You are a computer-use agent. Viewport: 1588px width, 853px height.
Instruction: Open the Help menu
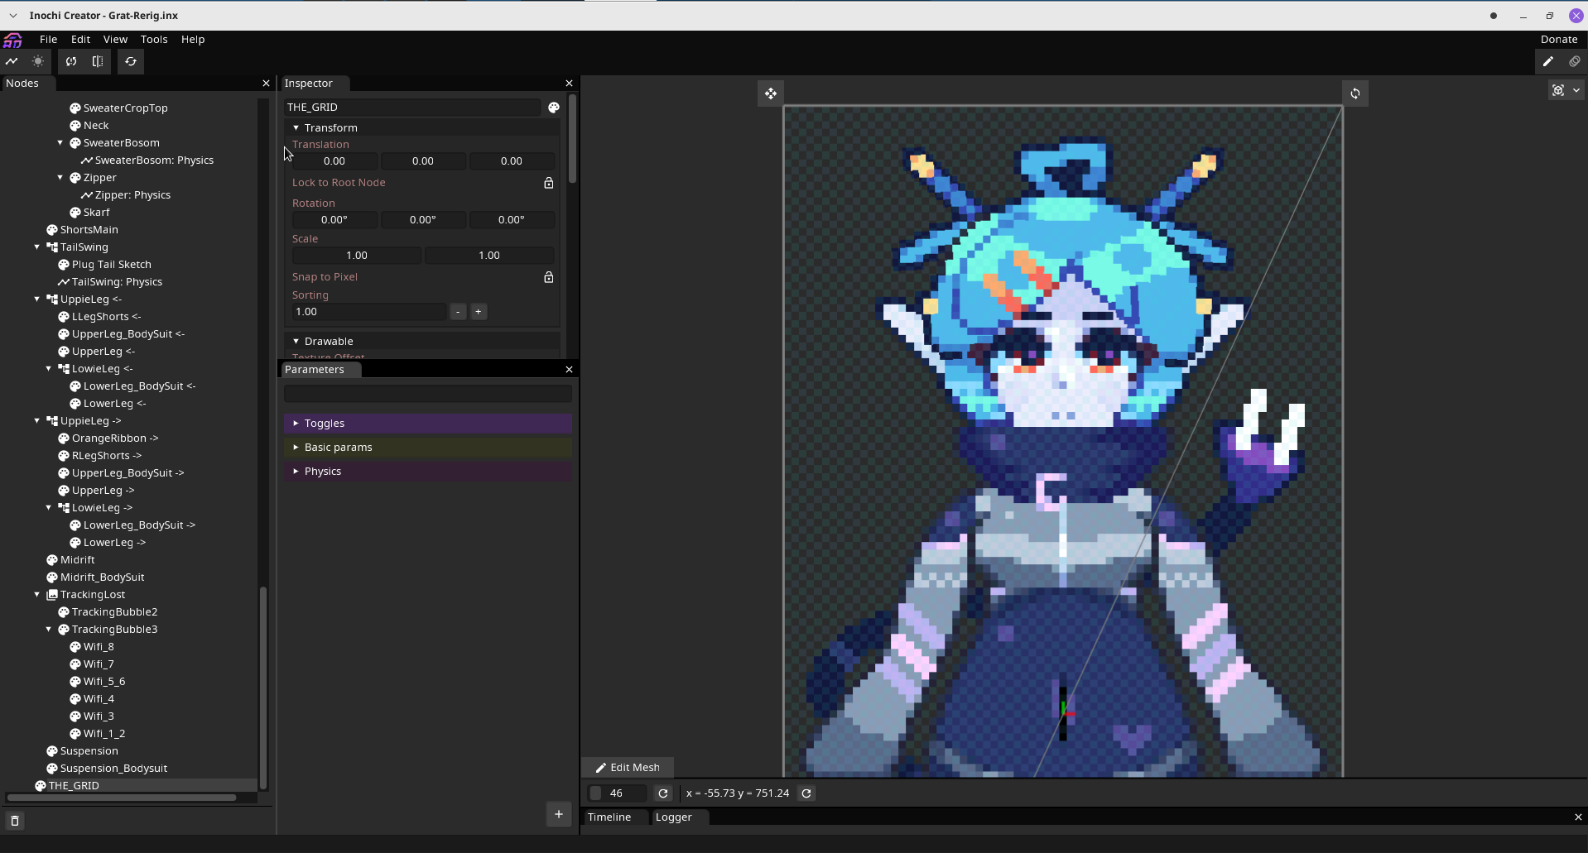(x=193, y=40)
